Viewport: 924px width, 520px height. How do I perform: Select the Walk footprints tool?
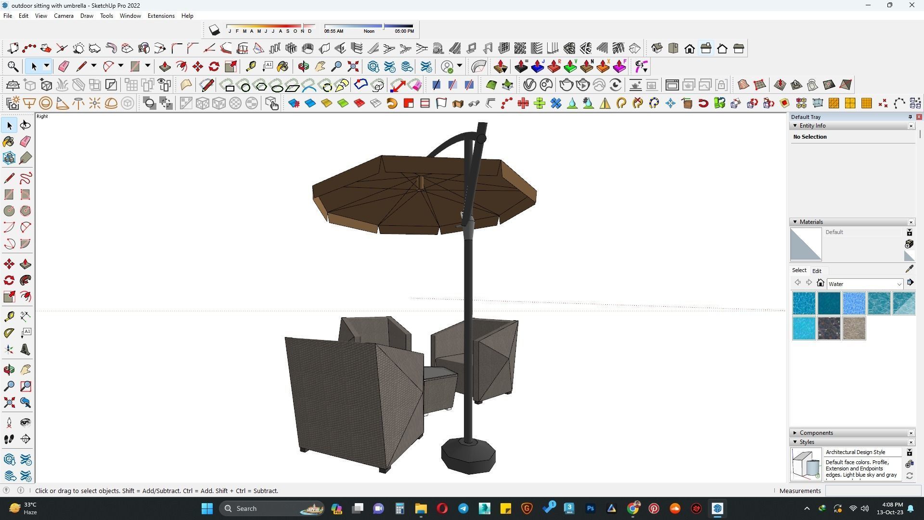[x=9, y=439]
